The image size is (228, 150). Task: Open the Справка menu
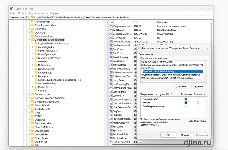click(x=55, y=13)
